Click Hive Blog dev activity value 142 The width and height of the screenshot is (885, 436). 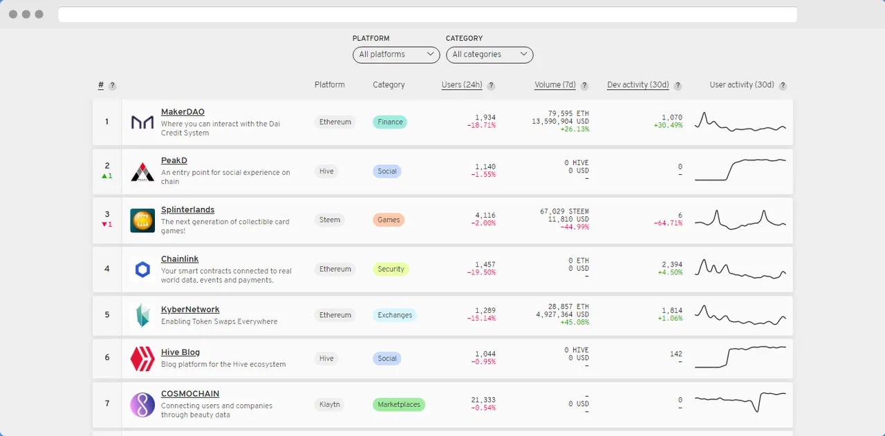pyautogui.click(x=676, y=354)
